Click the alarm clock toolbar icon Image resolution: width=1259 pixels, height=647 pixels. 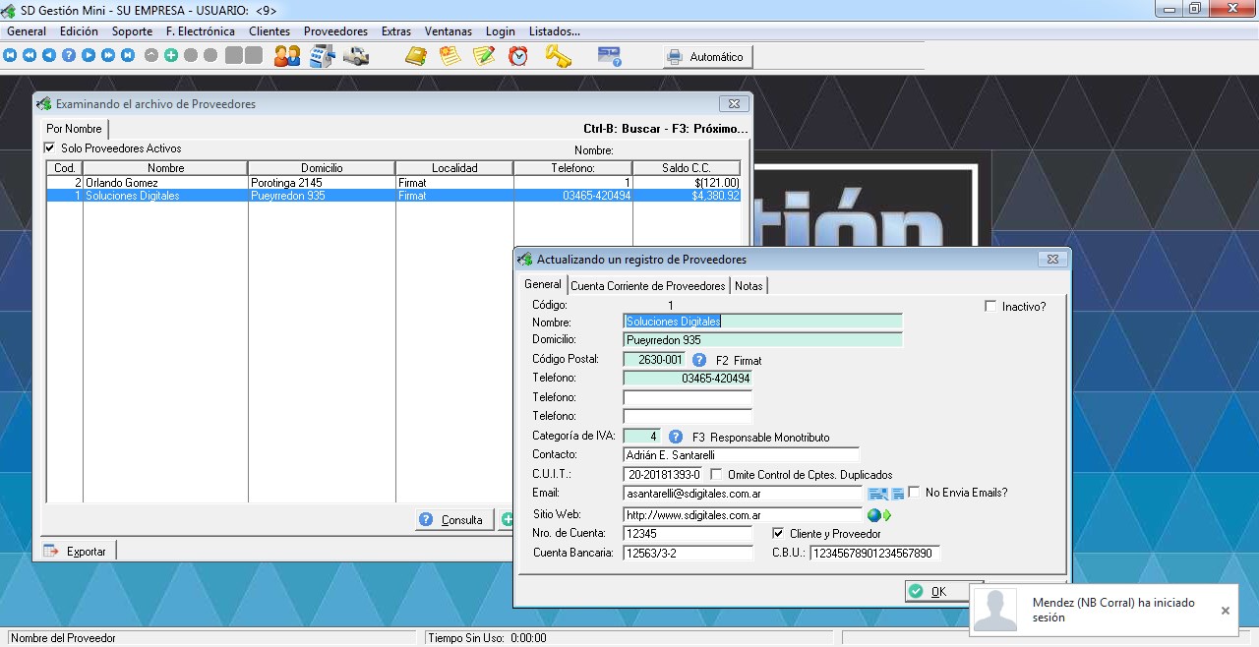pyautogui.click(x=518, y=56)
